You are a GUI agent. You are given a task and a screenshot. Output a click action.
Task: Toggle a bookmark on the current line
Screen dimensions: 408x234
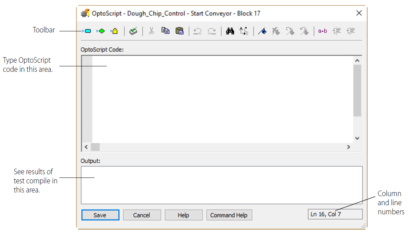[262, 31]
